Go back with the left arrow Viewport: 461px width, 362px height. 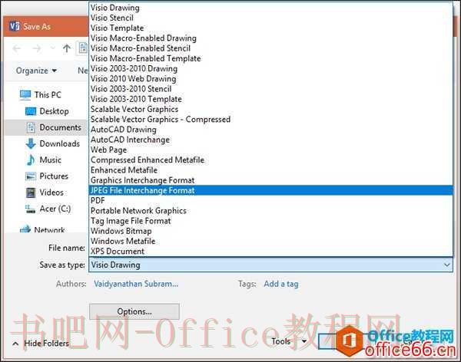pos(17,48)
